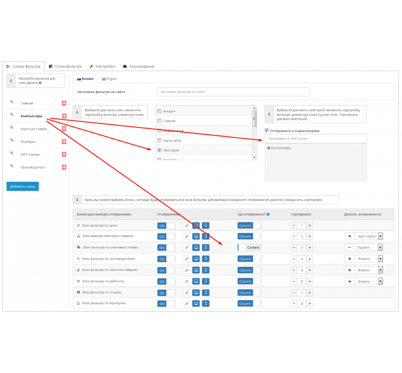Toggle ON switch for price filter block
The height and width of the screenshot is (373, 402).
click(166, 226)
